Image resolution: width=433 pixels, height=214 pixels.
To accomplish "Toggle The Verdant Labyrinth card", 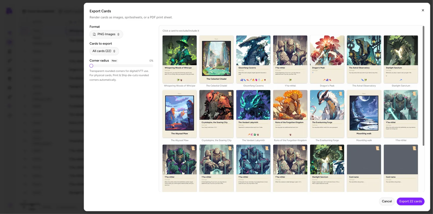I will coord(253,114).
